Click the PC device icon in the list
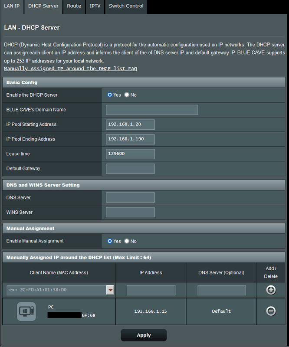This screenshot has width=289, height=347. [26, 311]
